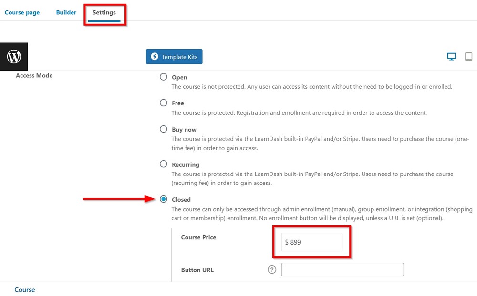Viewport: 477px width, 296px height.
Task: Switch to the Course page tab
Action: point(22,13)
